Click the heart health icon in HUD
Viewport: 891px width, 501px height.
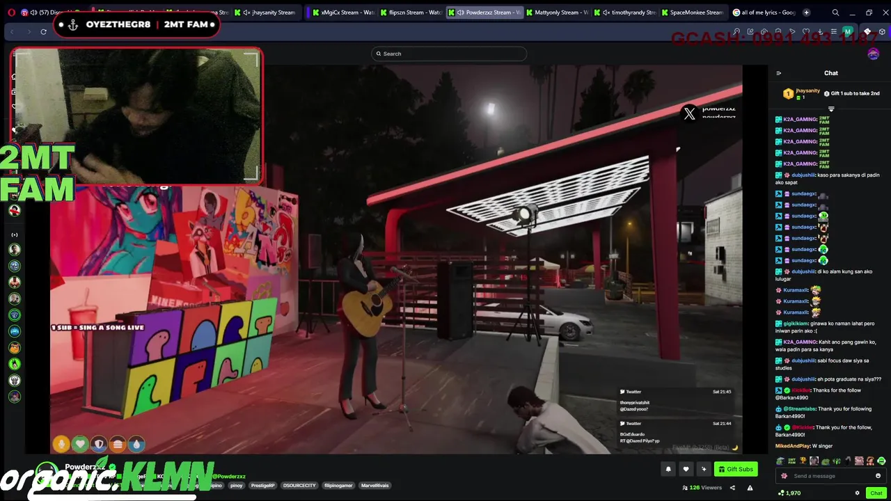pyautogui.click(x=80, y=444)
